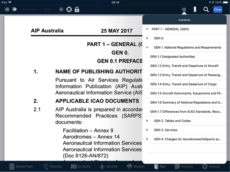230x172 pixels.
Task: Toggle the Contents list icon
Action: tap(184, 10)
